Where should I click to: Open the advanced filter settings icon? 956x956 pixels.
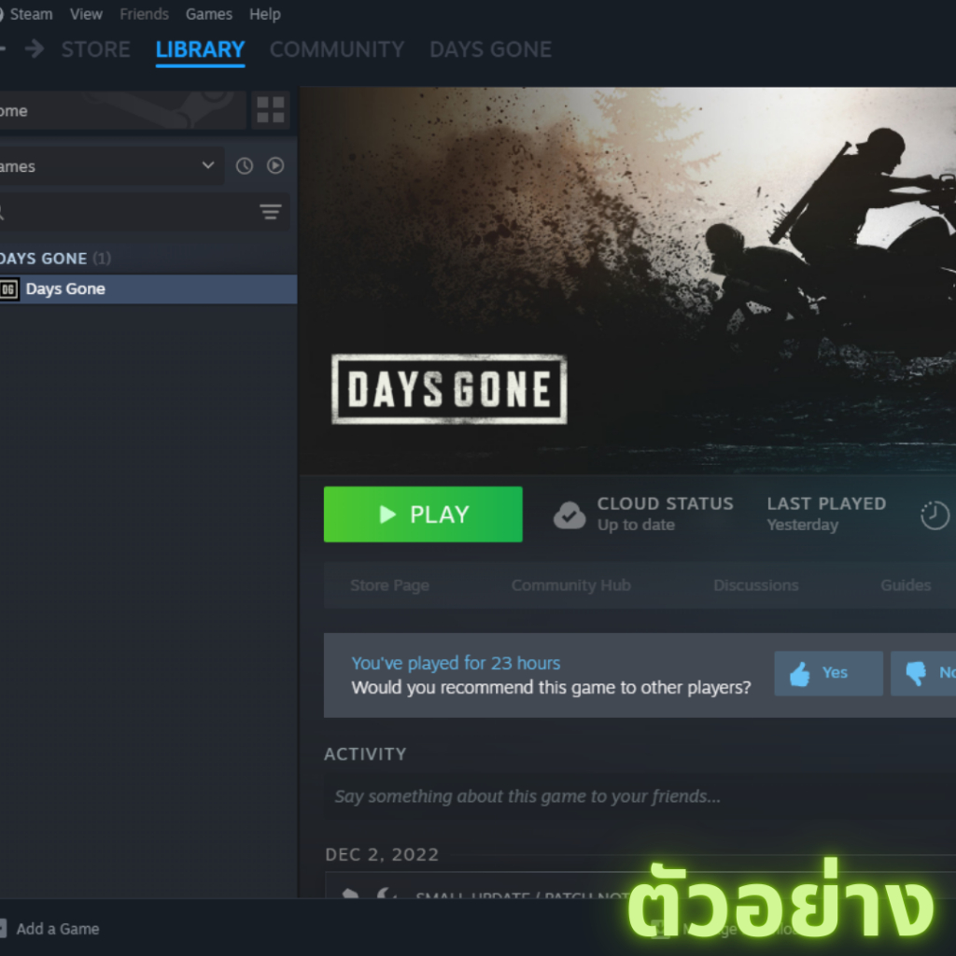[270, 213]
